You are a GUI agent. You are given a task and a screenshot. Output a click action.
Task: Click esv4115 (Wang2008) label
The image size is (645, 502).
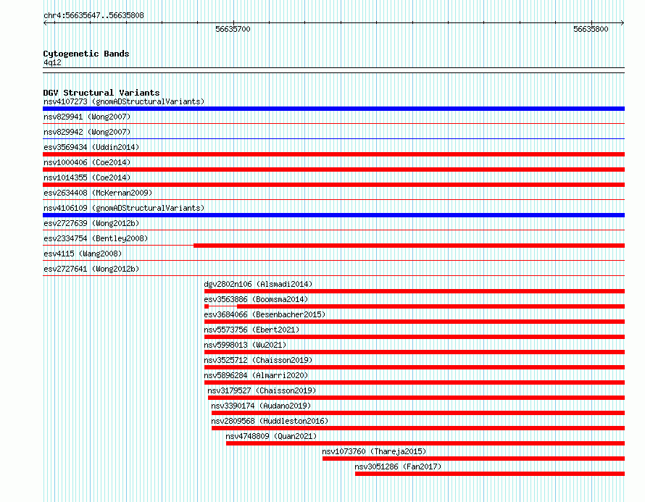83,254
